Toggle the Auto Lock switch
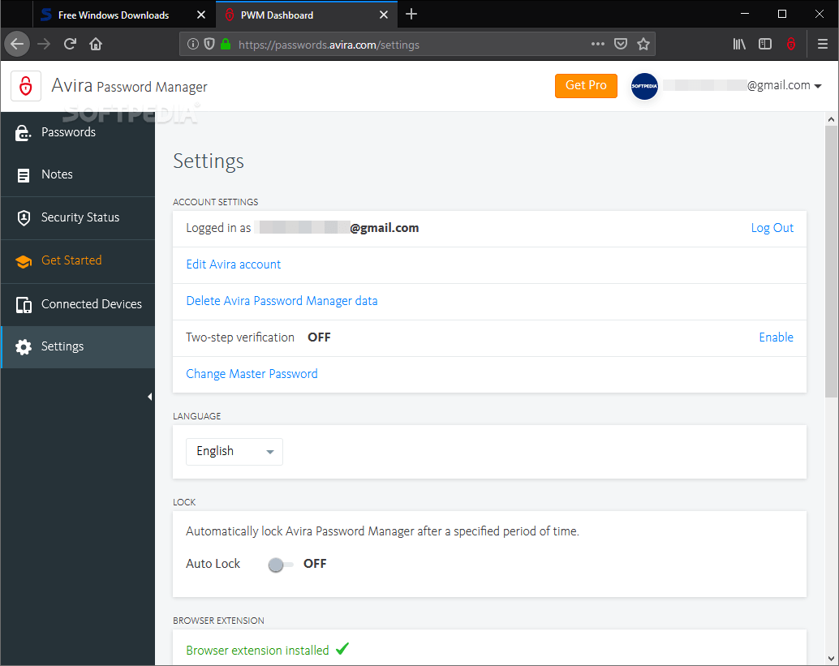 coord(279,563)
